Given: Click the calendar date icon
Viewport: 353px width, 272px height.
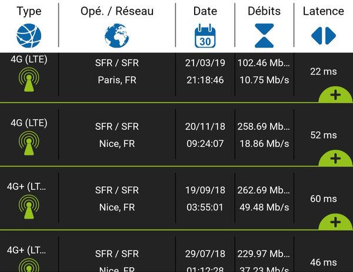Looking at the screenshot, I should [205, 36].
